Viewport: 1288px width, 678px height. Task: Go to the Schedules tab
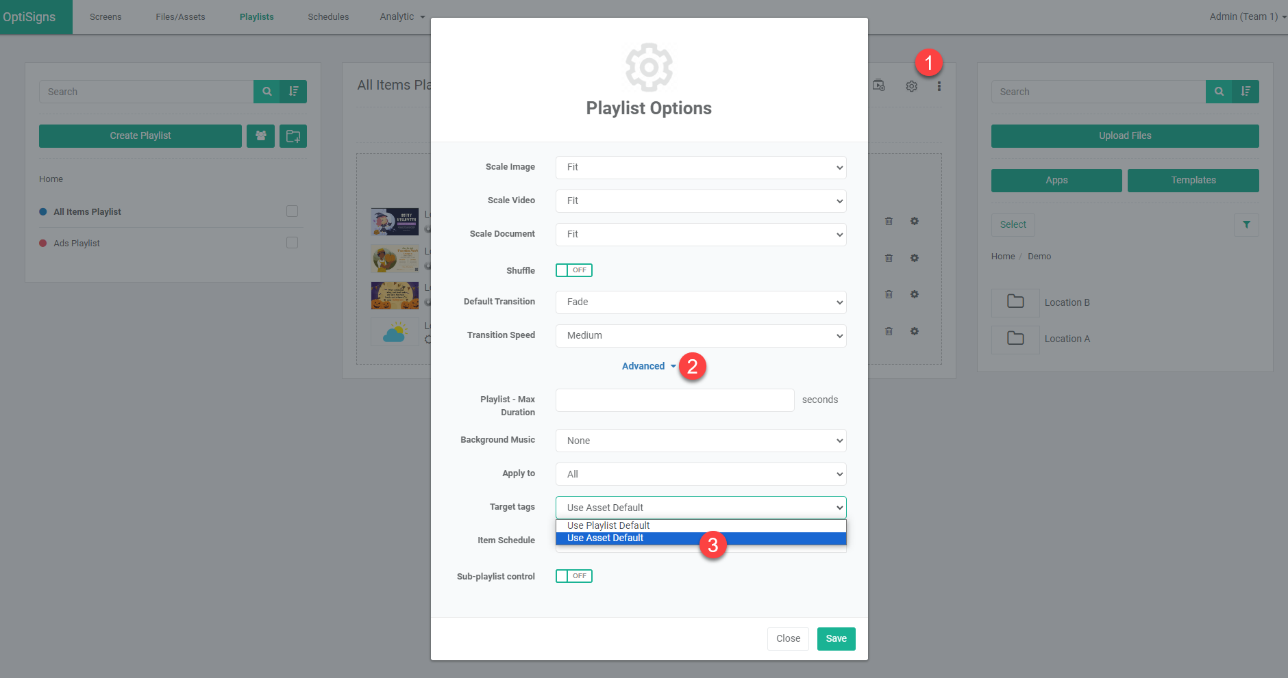[328, 17]
